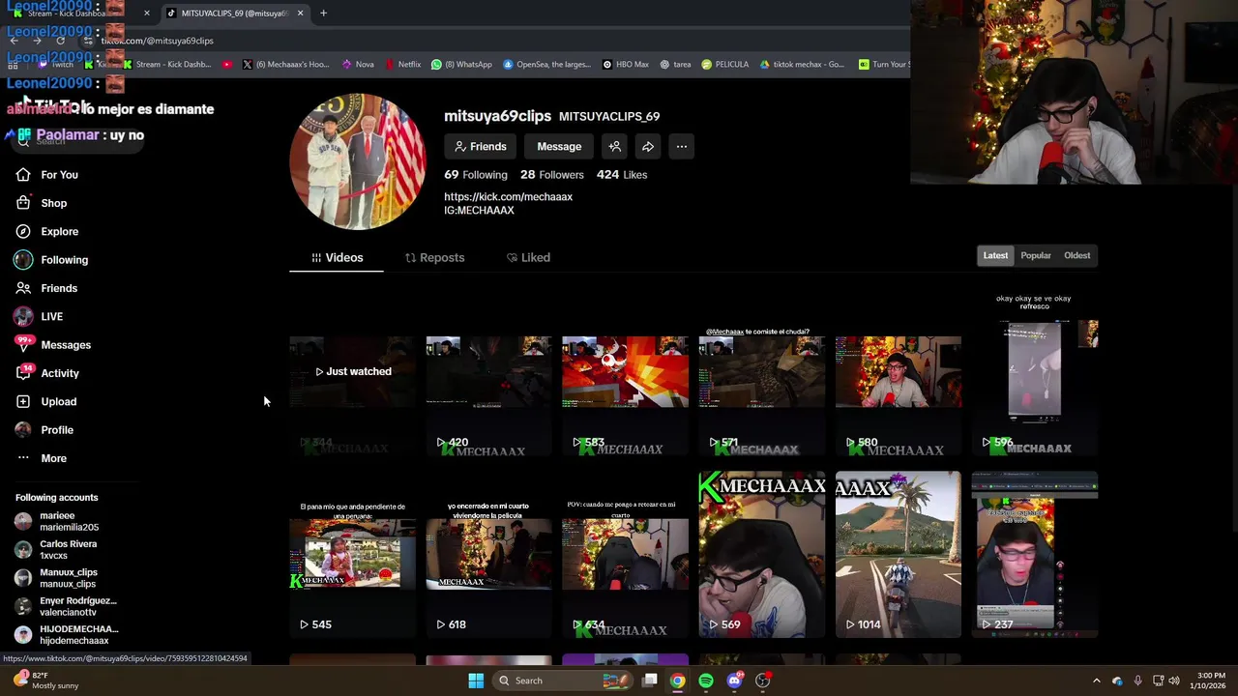Open Spotify from the taskbar
This screenshot has height=696, width=1238.
[706, 681]
